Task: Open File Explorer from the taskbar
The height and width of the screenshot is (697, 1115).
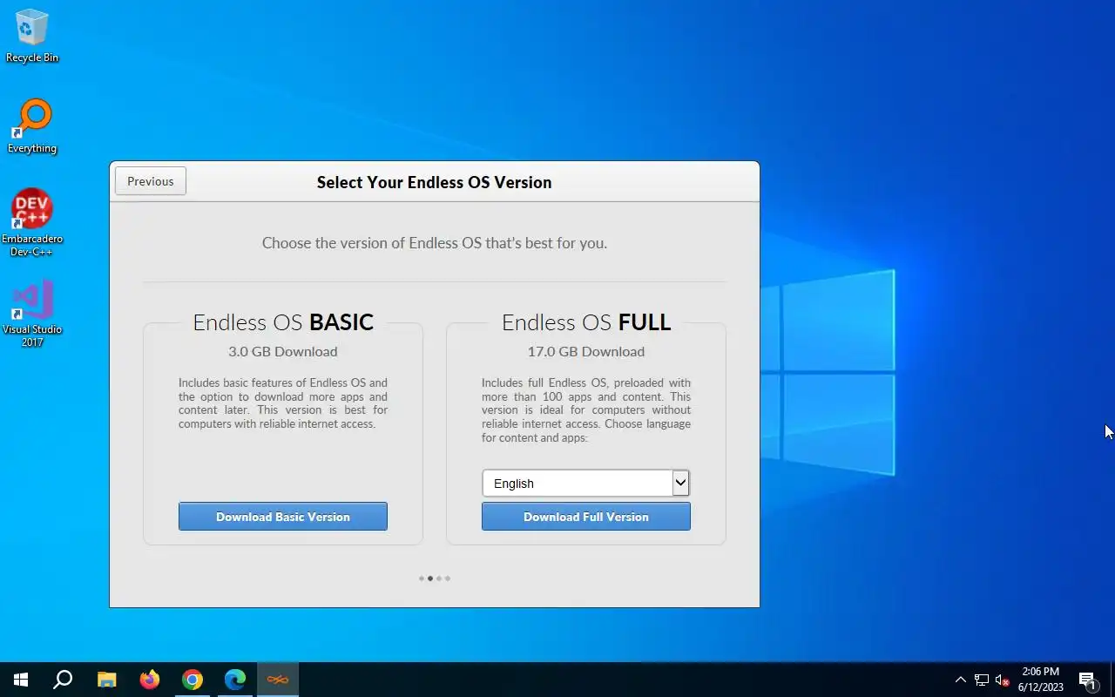Action: click(x=106, y=680)
